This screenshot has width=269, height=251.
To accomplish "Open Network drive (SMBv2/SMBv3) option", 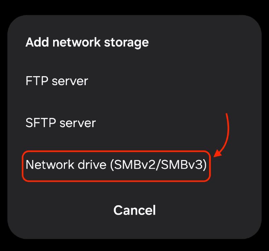I will pyautogui.click(x=116, y=165).
